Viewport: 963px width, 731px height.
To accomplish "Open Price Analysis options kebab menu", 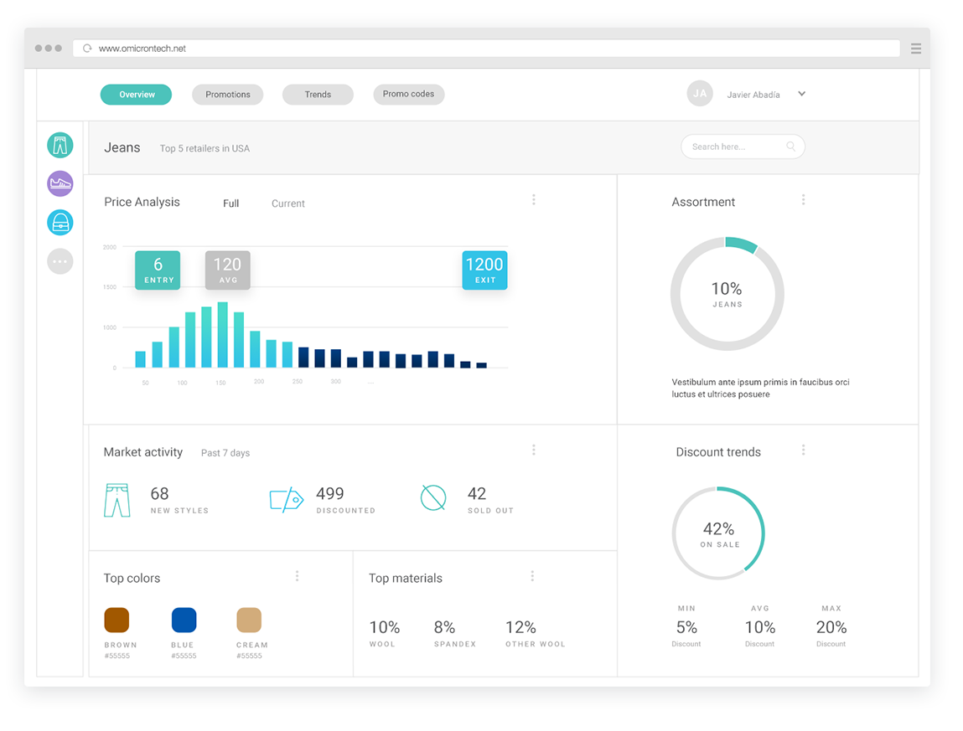I will [x=534, y=199].
